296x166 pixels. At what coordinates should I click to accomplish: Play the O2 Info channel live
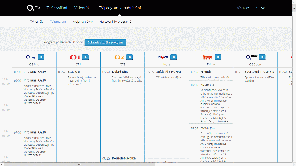pyautogui.click(x=41, y=57)
